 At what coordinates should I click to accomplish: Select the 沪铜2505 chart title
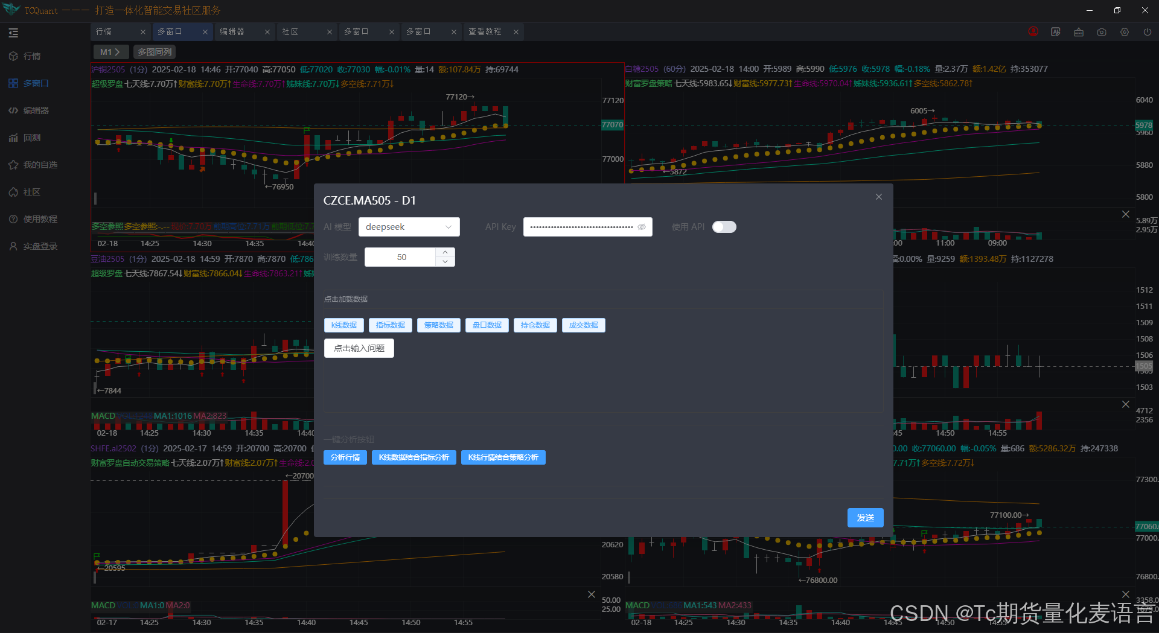[x=108, y=69]
